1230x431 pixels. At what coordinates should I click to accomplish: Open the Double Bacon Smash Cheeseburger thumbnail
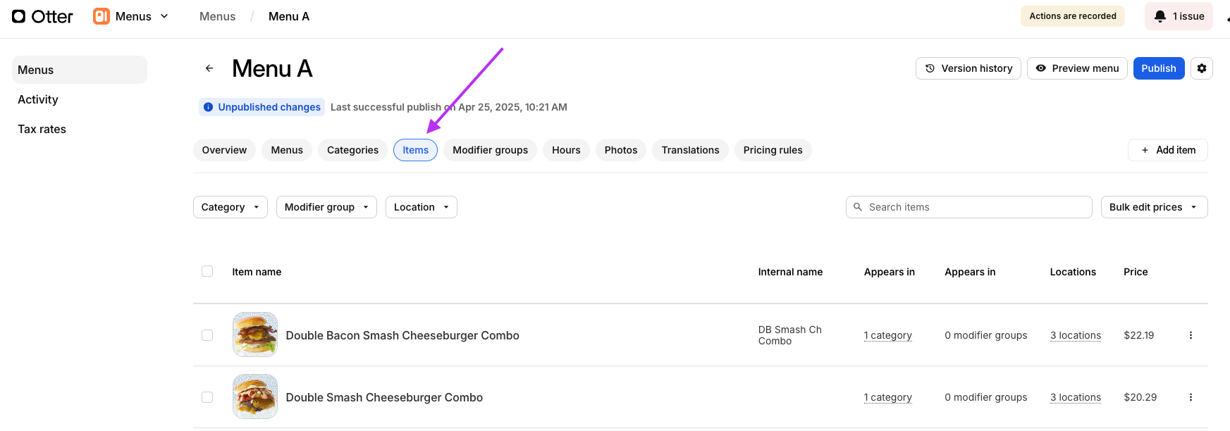click(255, 335)
